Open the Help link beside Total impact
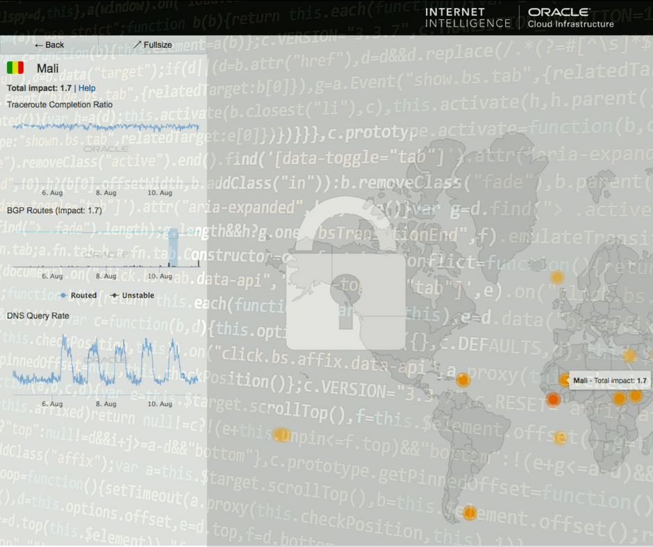Screen dimensions: 653x547 point(87,89)
